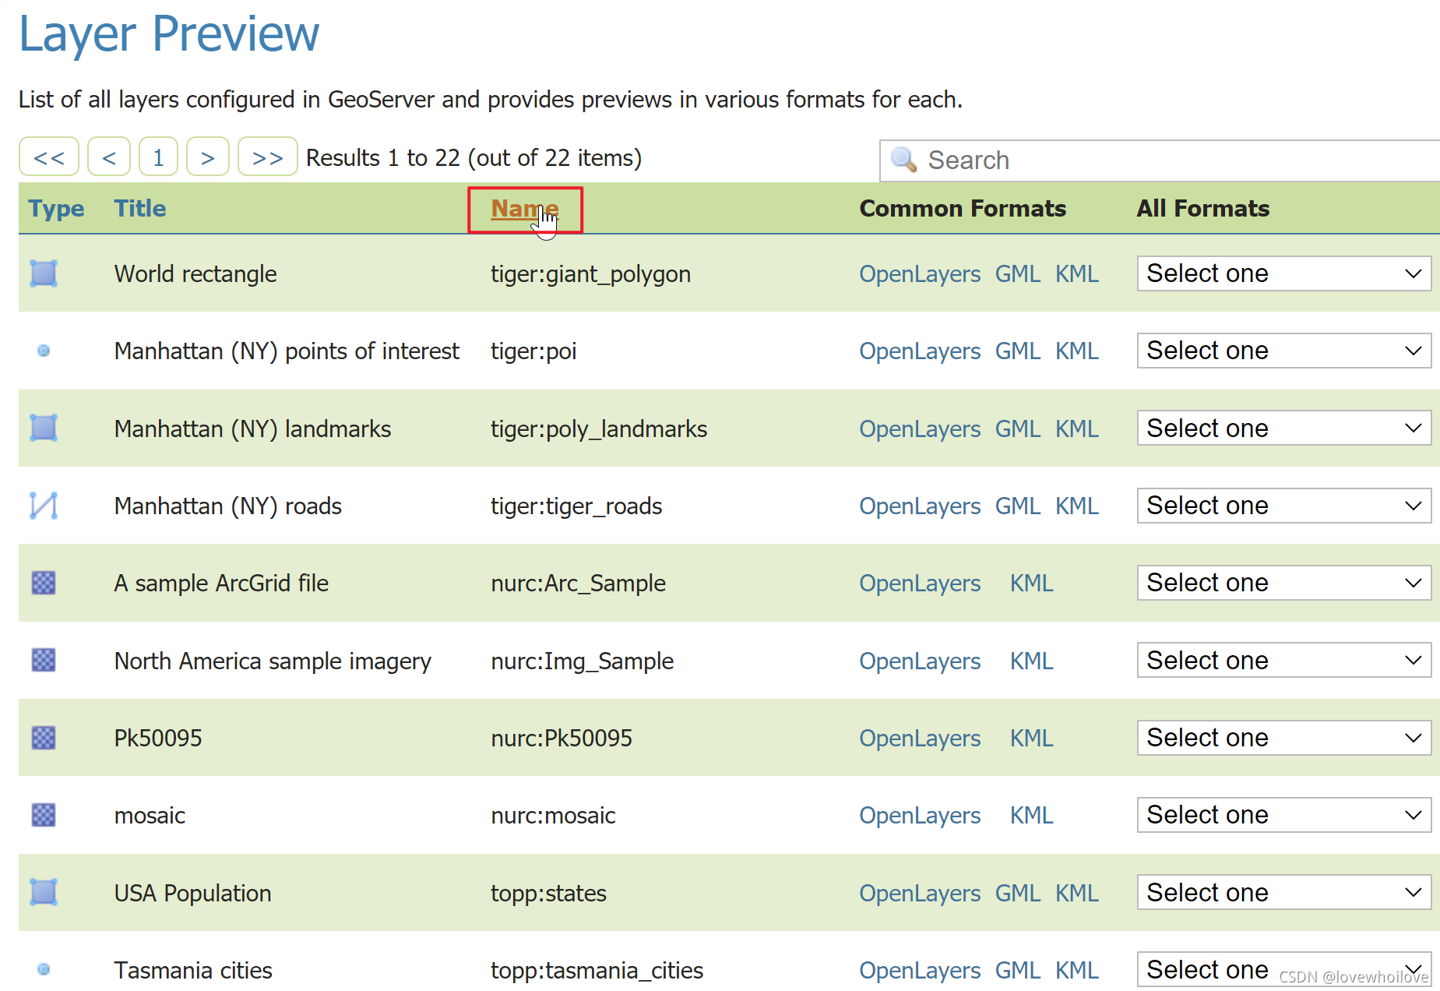Screen dimensions: 1440x991
Task: Open OpenLayers preview for tiger:poi
Action: coord(920,351)
